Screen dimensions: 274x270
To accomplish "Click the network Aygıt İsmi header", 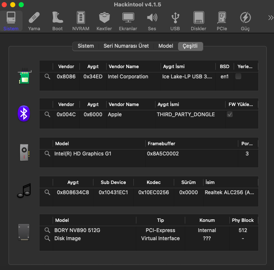I will pyautogui.click(x=188, y=66).
